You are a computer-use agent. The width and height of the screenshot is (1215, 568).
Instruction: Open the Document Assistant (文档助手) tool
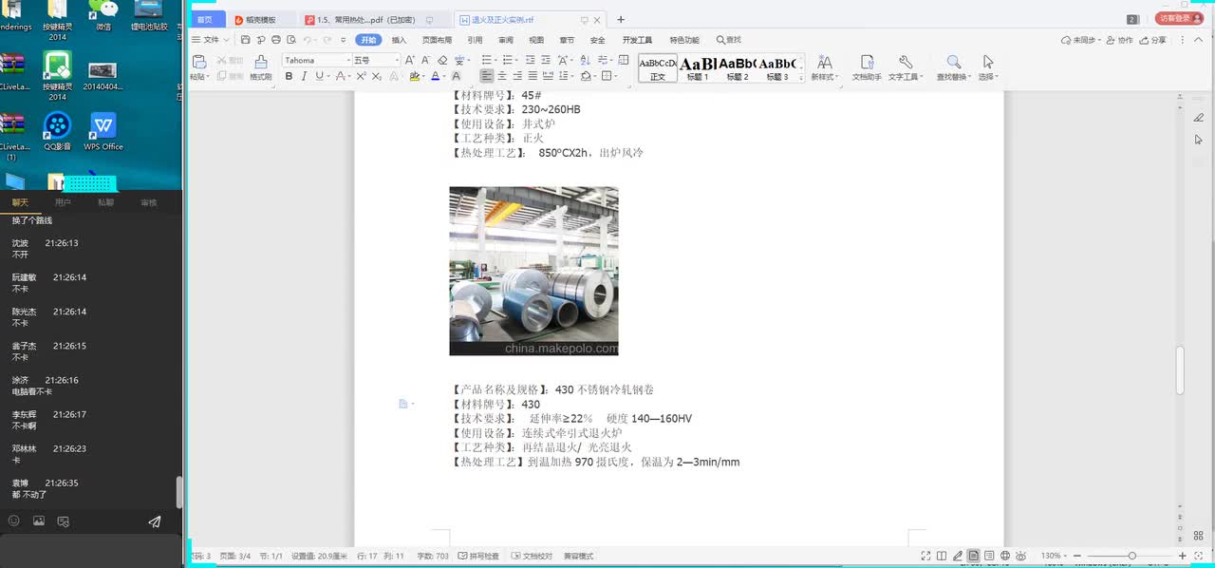coord(867,67)
